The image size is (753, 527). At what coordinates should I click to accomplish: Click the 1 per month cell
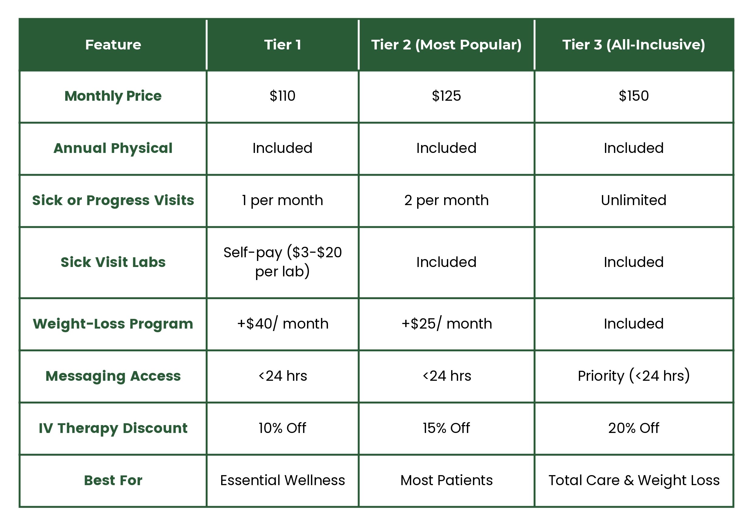pos(282,200)
